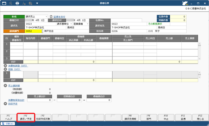
Task: Click row 1 種別 cell in detail table
Action: pyautogui.click(x=16, y=44)
